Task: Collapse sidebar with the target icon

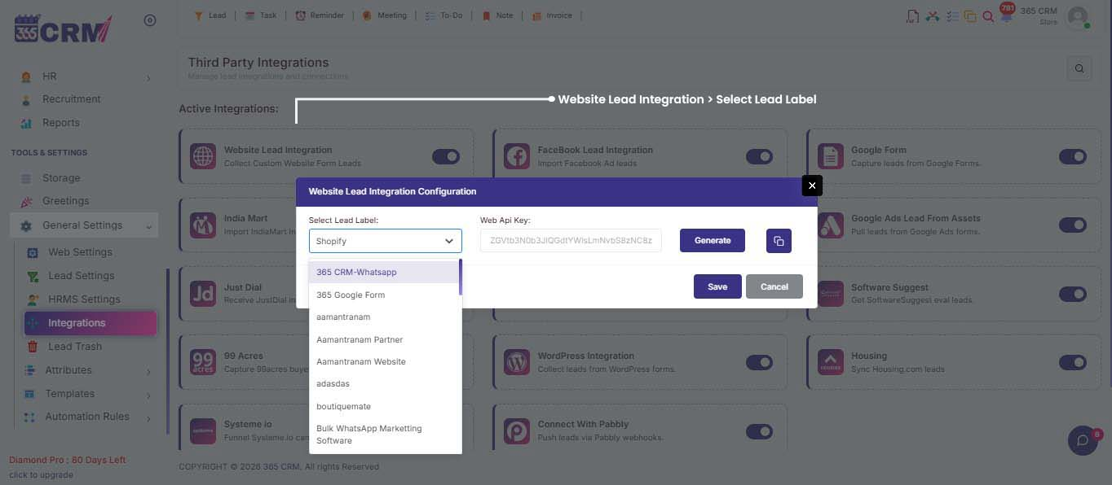Action: click(150, 20)
